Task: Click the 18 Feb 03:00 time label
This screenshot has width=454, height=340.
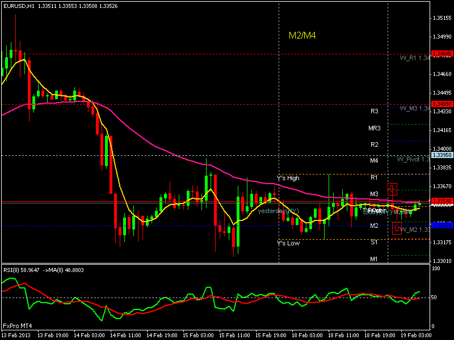Action: [307, 335]
